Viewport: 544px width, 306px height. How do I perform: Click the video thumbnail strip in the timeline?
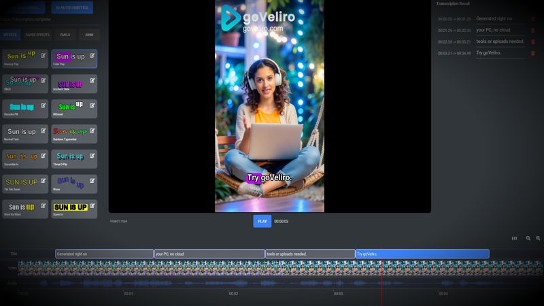coord(280,268)
